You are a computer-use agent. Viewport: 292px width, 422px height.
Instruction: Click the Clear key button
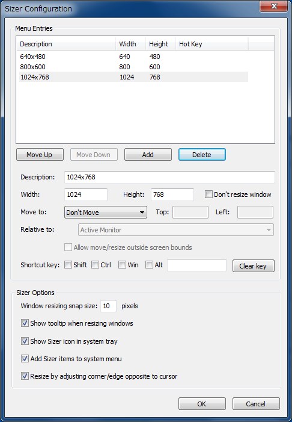point(254,266)
